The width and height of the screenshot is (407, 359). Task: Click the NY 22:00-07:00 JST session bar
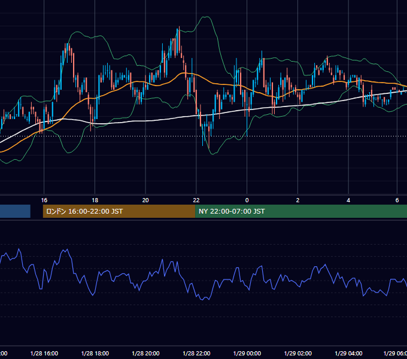301,211
